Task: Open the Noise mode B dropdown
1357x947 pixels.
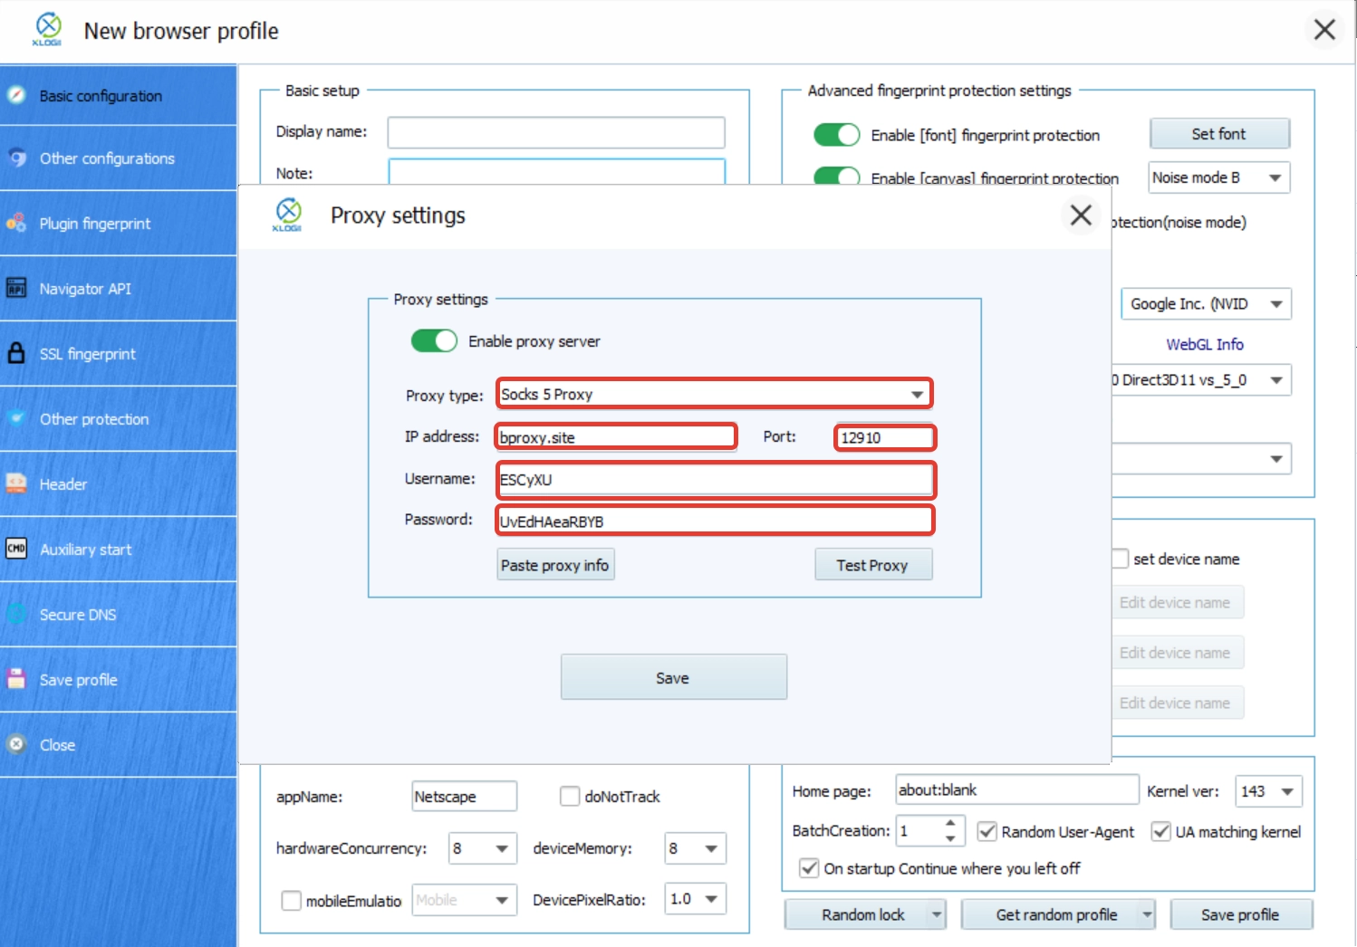Action: pos(1275,178)
